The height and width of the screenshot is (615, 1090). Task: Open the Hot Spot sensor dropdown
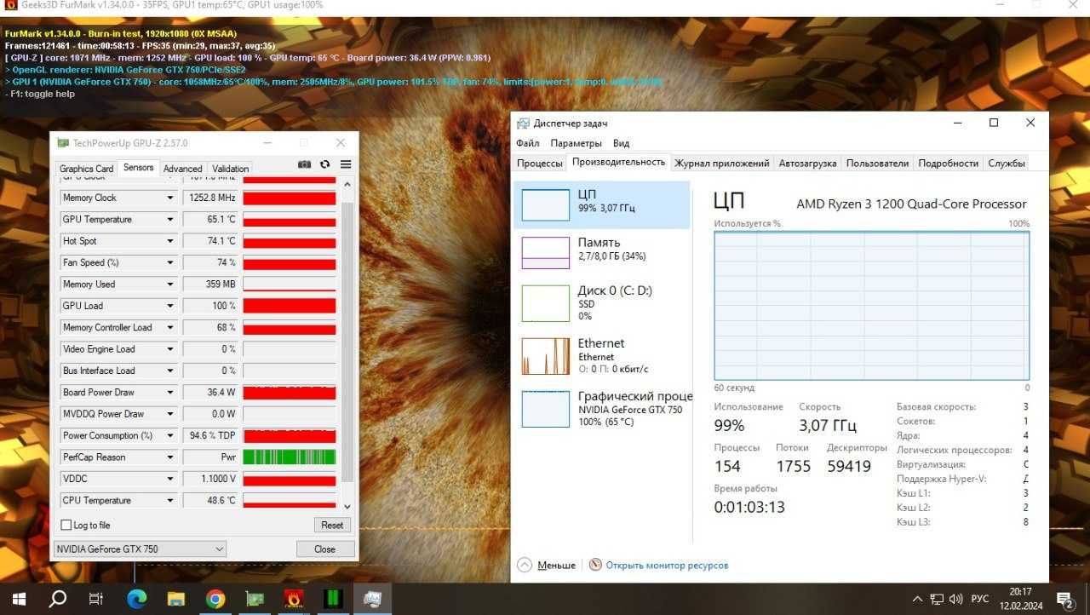(x=169, y=241)
